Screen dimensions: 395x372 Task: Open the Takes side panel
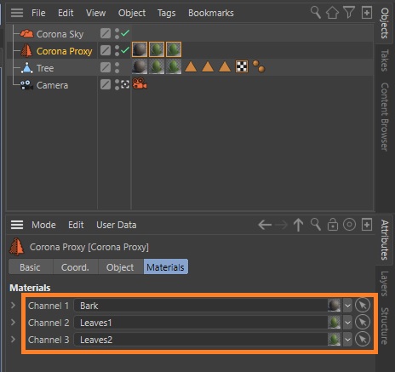click(x=385, y=60)
